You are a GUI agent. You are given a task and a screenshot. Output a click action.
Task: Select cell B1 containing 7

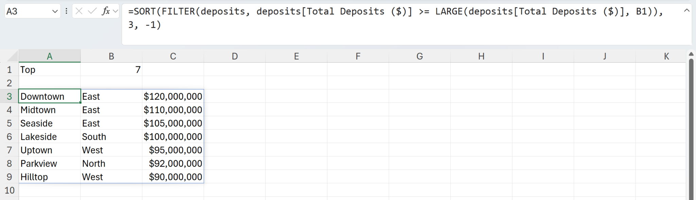111,69
